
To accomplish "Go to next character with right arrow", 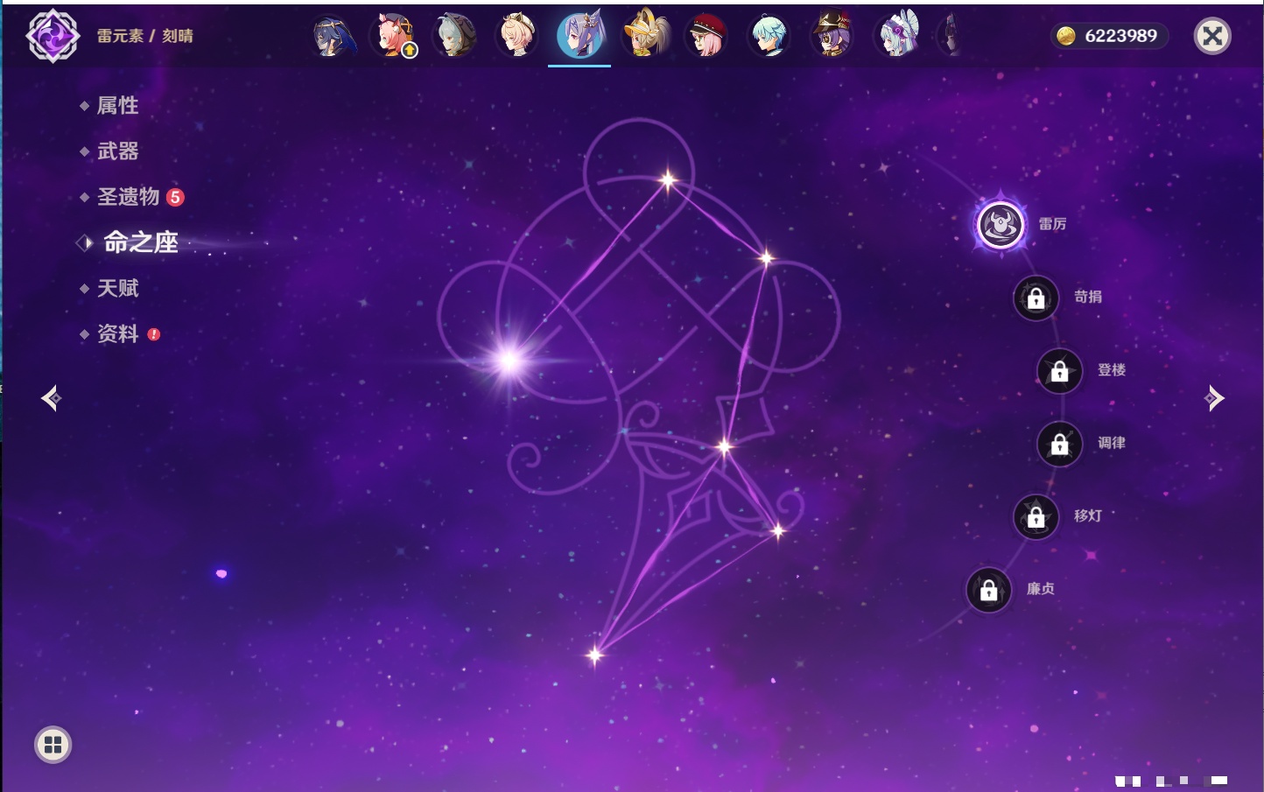I will pyautogui.click(x=1214, y=398).
